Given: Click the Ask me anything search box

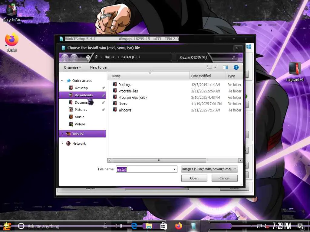Looking at the screenshot, I should (x=63, y=226).
